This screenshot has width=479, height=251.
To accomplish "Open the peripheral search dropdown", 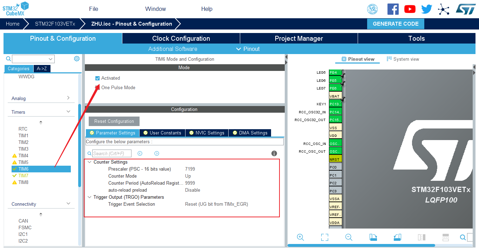I will tap(51, 59).
